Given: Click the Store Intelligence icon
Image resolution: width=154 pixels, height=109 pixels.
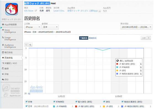Looking at the screenshot, I should click(x=3, y=30).
